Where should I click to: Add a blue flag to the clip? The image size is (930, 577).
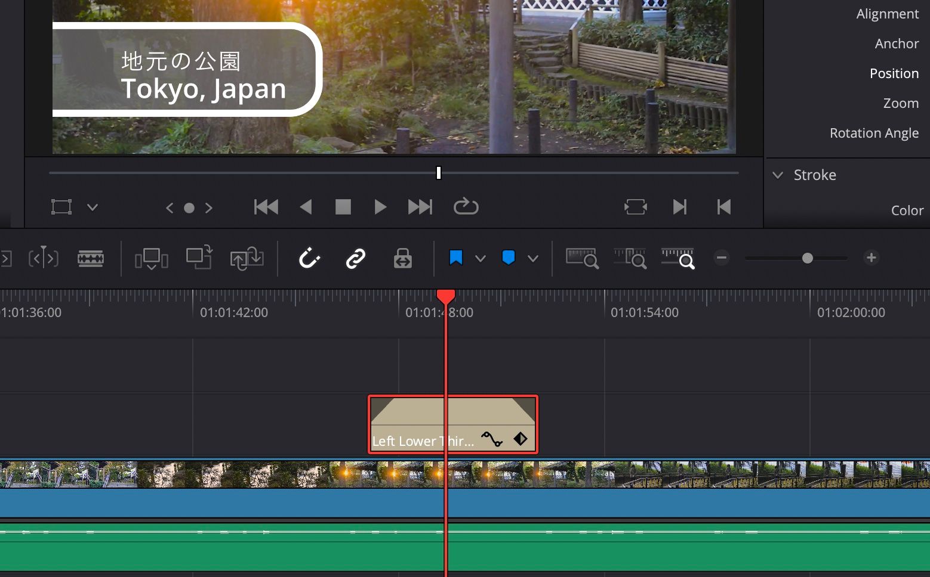456,258
